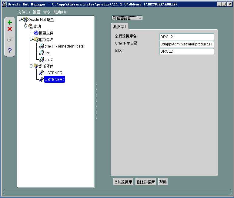The image size is (234, 198).
Task: Click the LISTENER node icon
Action: 41,73
